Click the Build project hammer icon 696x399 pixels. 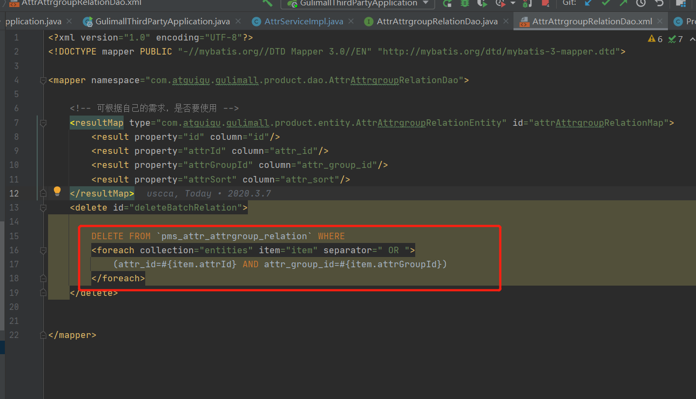pyautogui.click(x=267, y=3)
